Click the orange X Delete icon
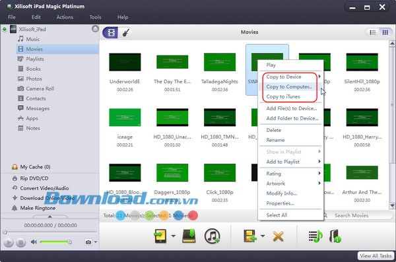 (x=278, y=236)
